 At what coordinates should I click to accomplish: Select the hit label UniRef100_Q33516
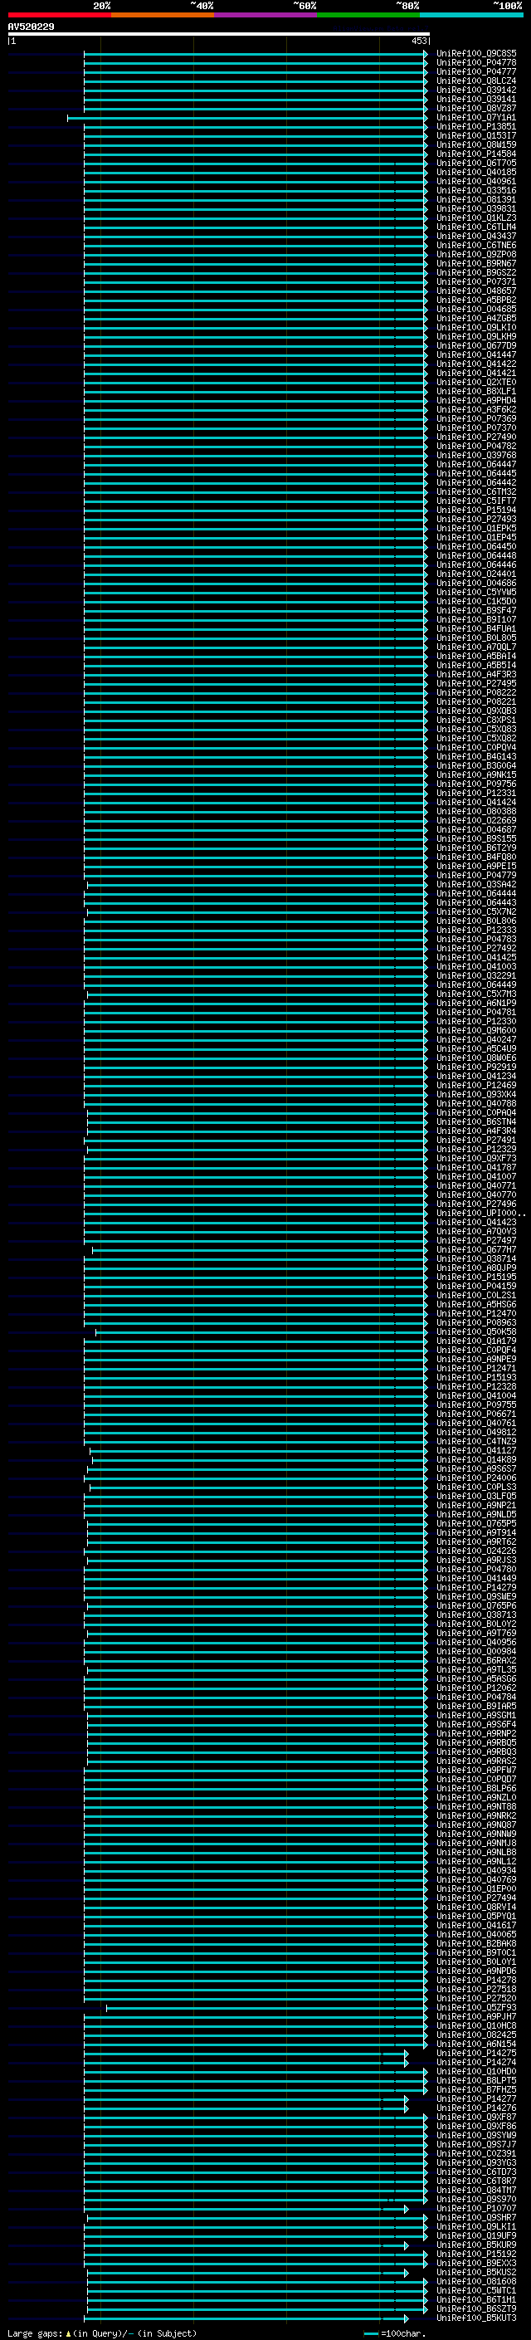pyautogui.click(x=475, y=191)
